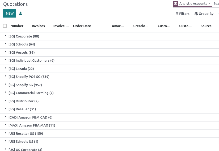This screenshot has width=219, height=151.
Task: Click the '[SG] Commercial Farming (7)' label
Action: [x=31, y=93]
